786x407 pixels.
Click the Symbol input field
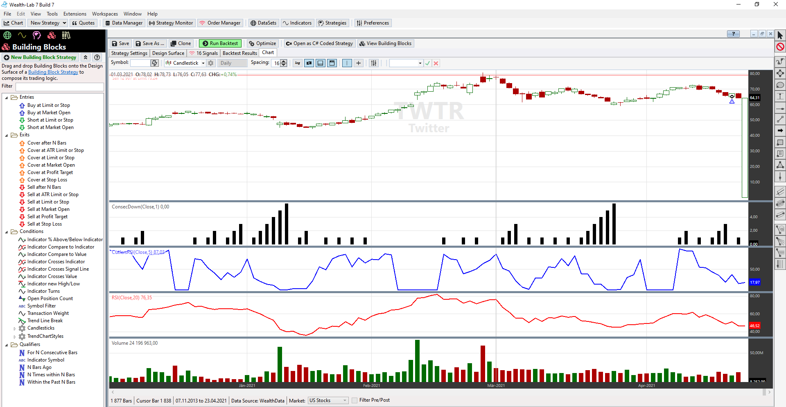point(140,63)
